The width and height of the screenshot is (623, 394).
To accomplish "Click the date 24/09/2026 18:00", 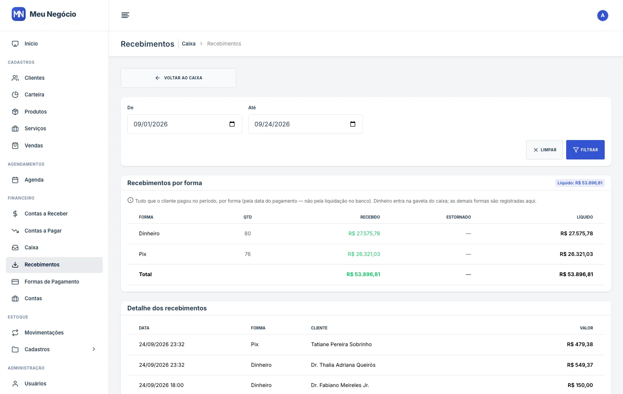I will 161,385.
